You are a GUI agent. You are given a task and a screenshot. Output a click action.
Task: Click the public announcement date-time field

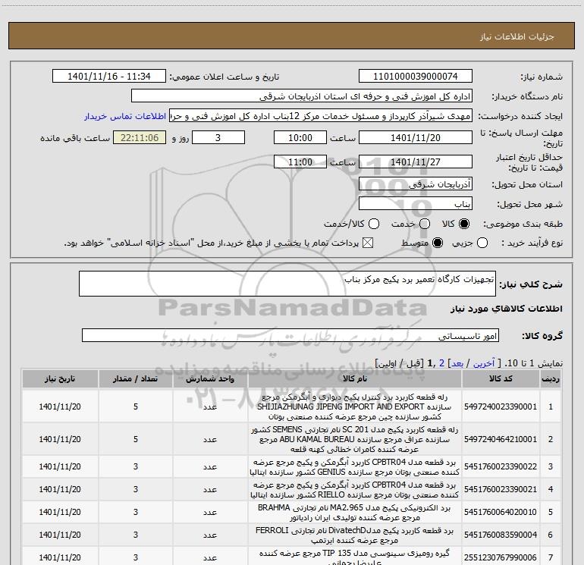point(109,77)
